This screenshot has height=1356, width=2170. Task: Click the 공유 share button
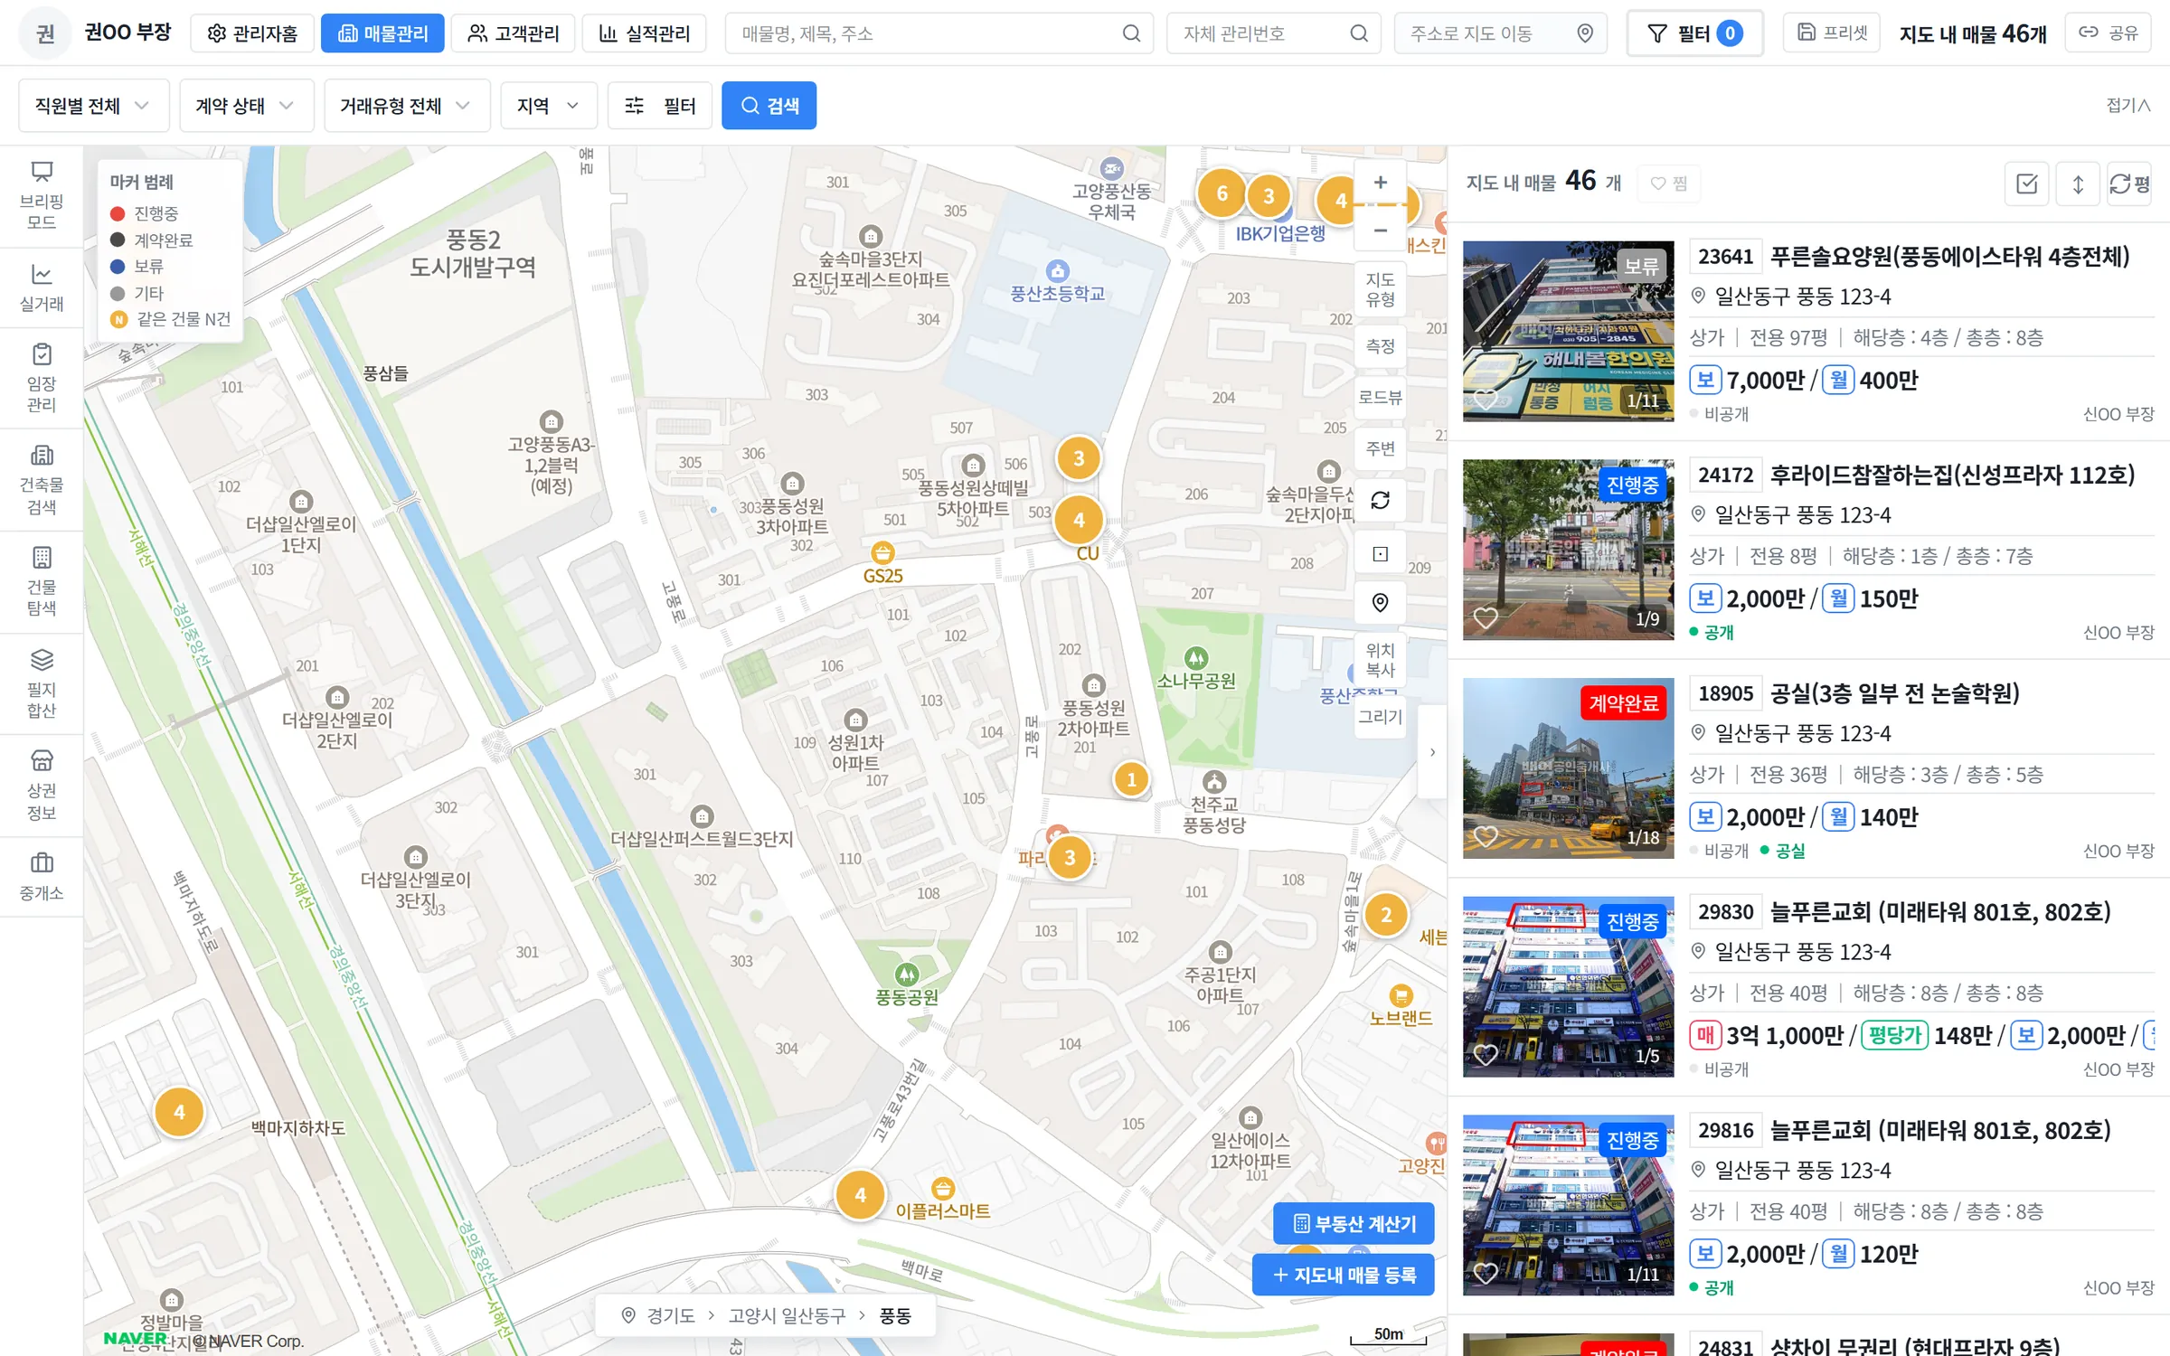2108,33
